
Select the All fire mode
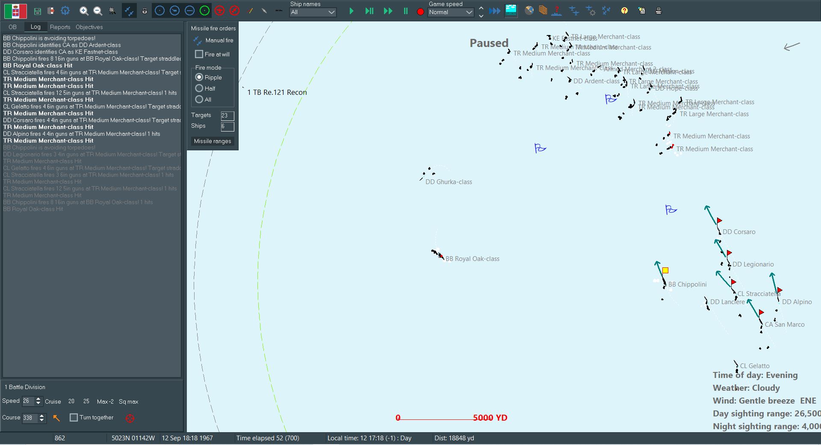(199, 100)
